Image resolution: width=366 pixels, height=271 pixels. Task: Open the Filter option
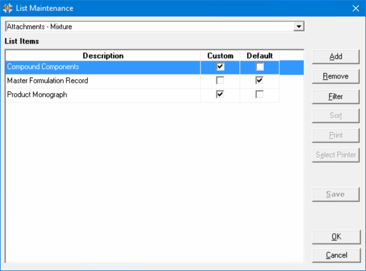335,96
